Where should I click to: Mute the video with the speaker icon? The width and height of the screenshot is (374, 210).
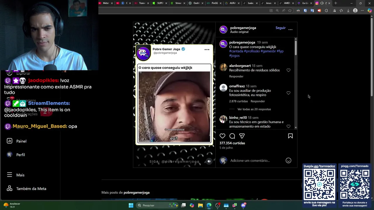coord(209,161)
